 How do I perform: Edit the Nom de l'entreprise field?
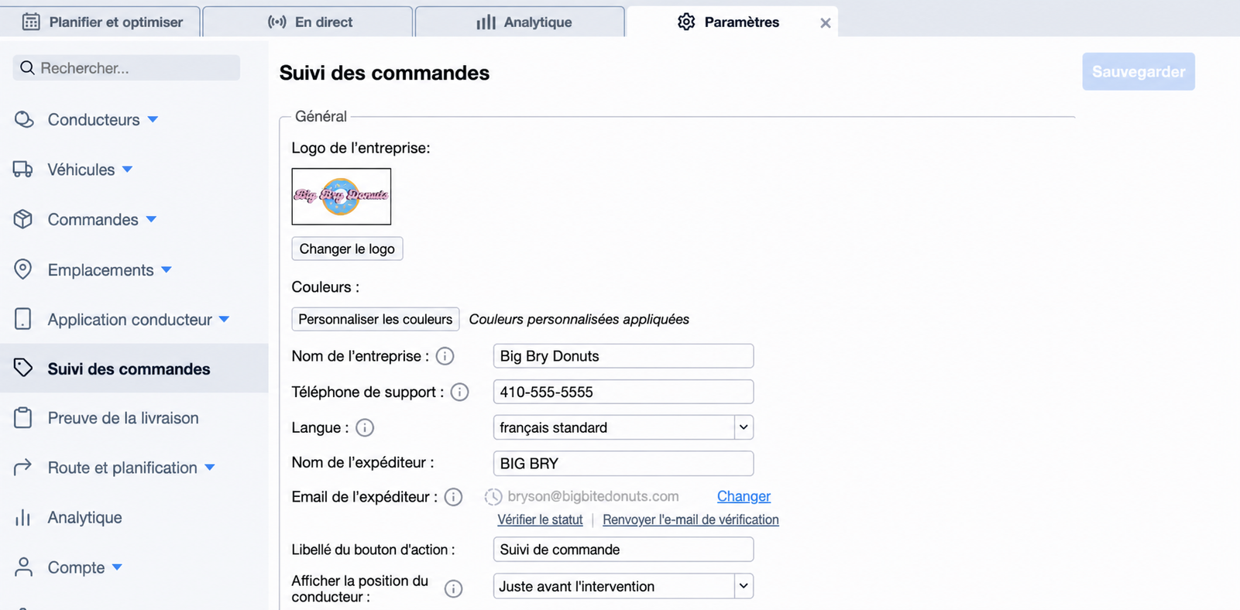tap(623, 356)
